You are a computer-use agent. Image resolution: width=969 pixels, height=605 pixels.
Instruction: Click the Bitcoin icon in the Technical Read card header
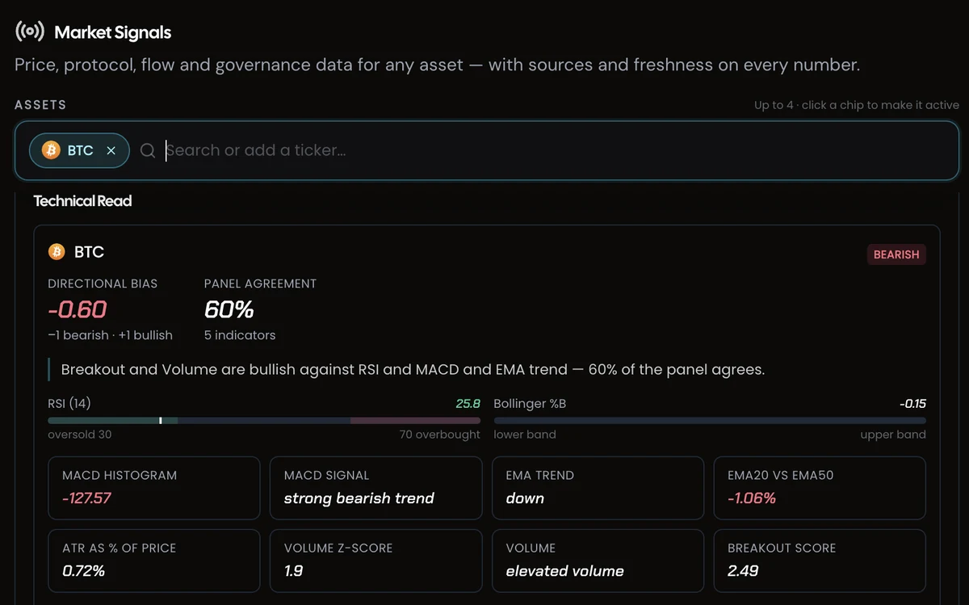[x=57, y=252]
